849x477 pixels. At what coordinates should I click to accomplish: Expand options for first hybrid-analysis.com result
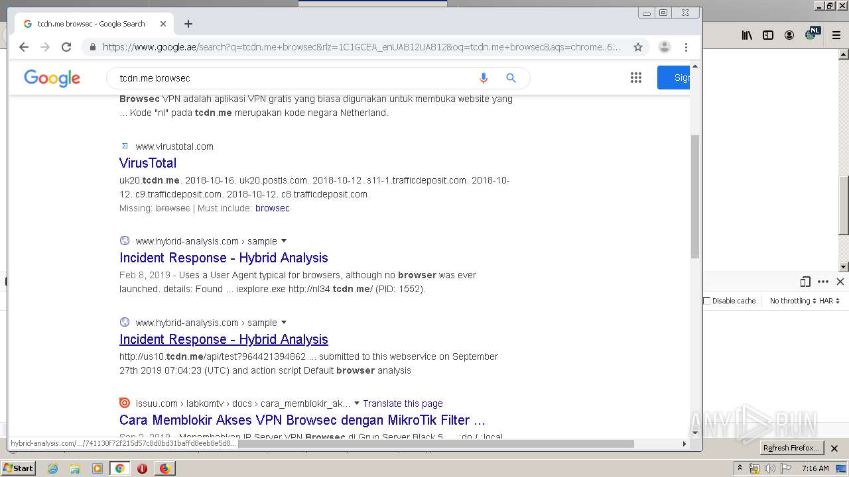[x=284, y=241]
